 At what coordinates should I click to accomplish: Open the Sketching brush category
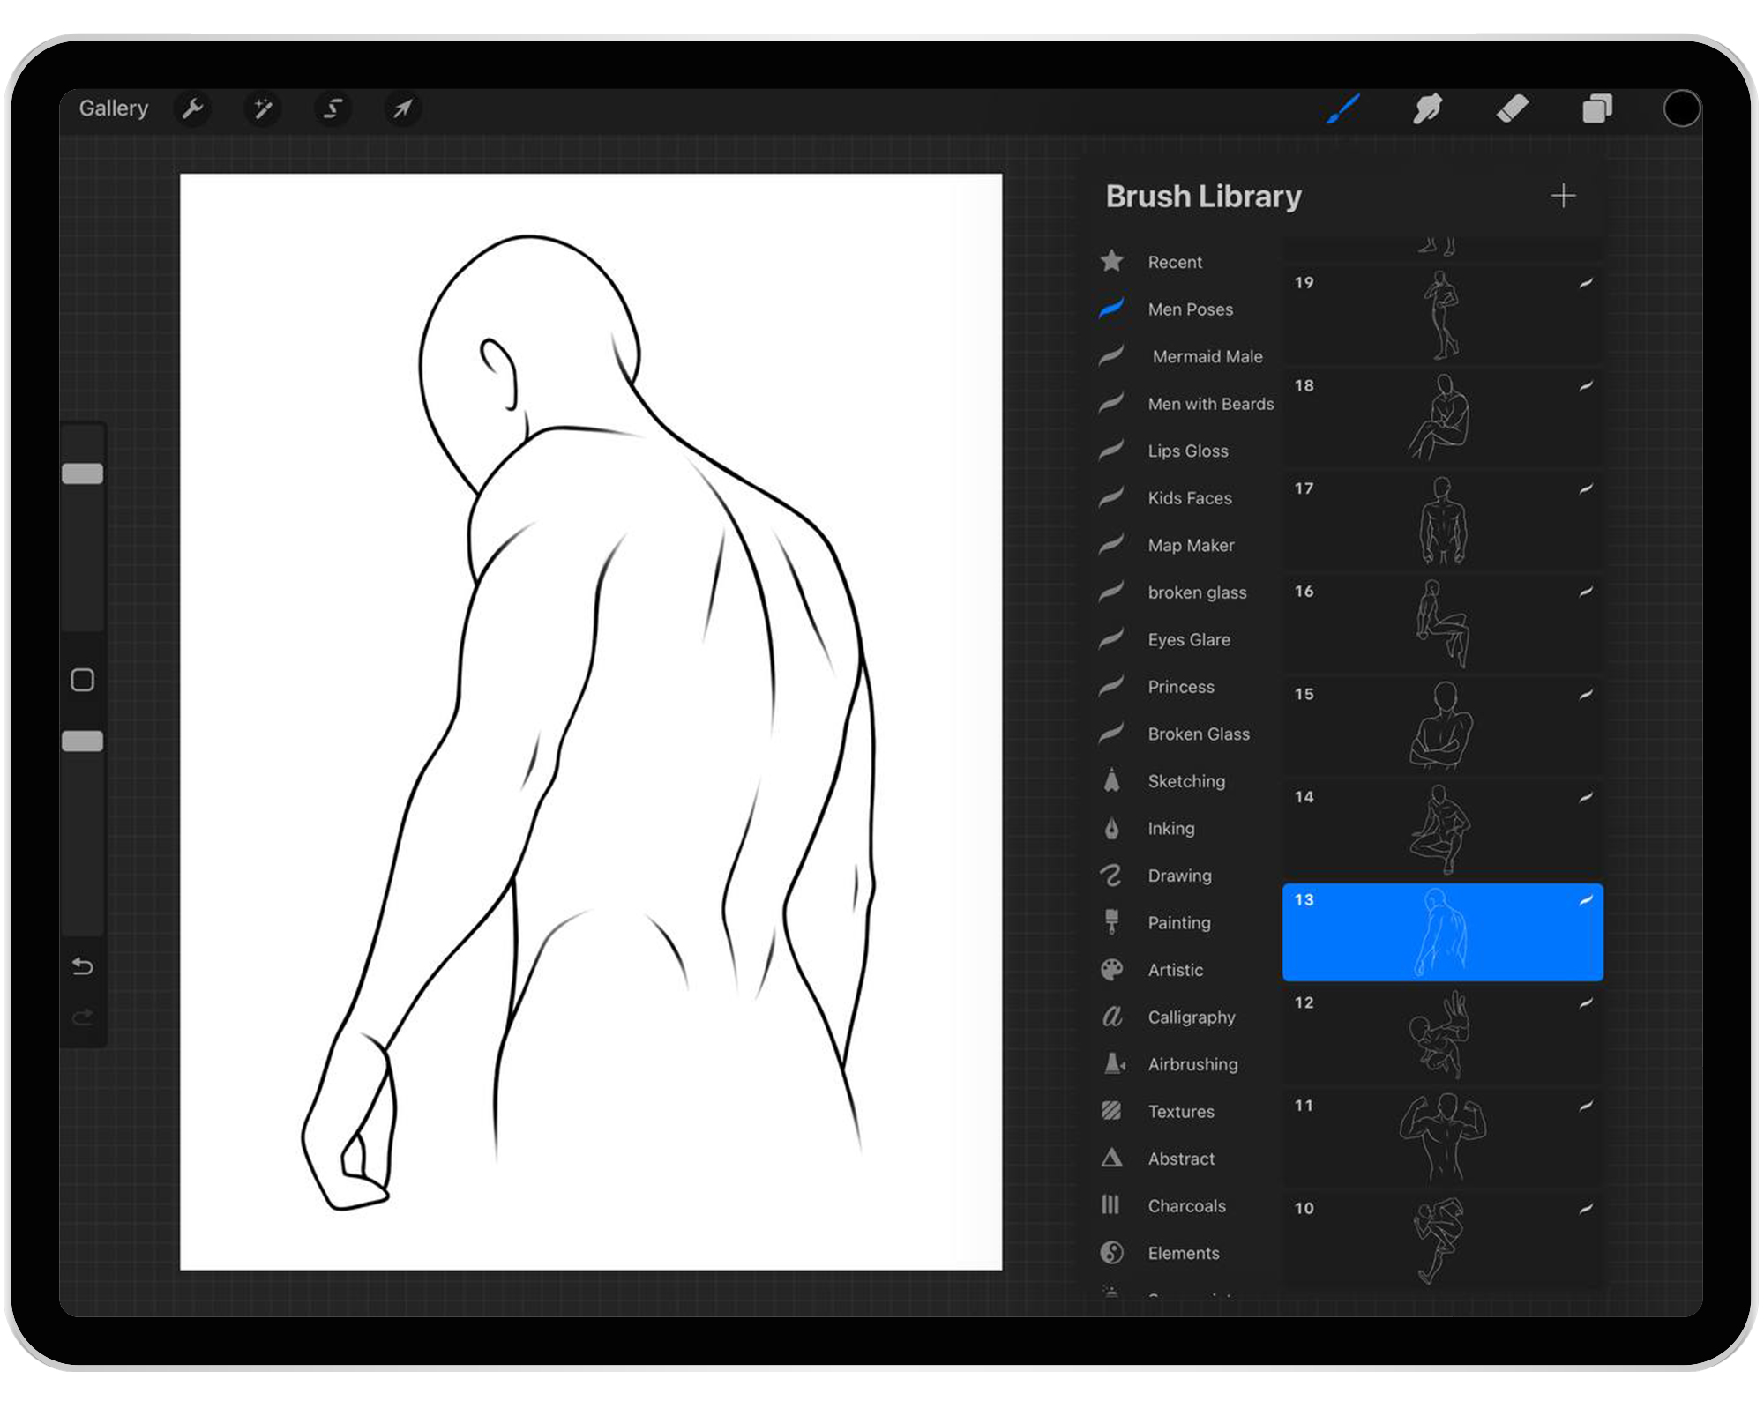[1185, 781]
